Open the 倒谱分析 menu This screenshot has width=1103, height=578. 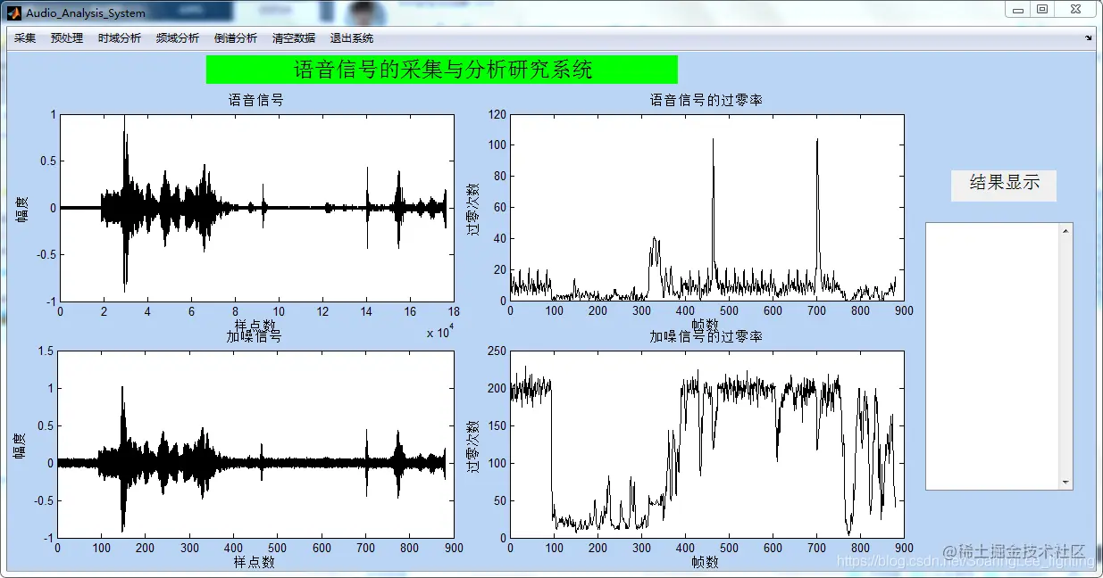pos(236,38)
